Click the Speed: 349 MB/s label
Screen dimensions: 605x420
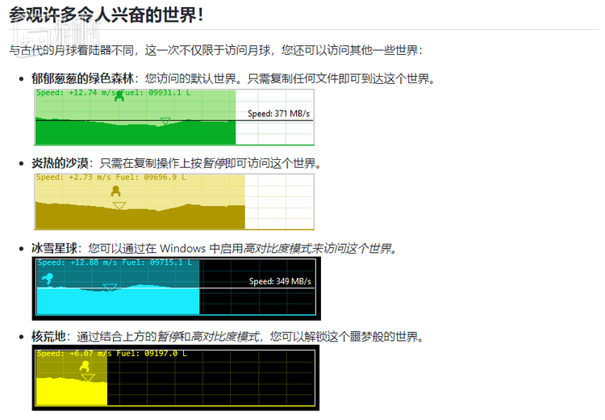279,282
